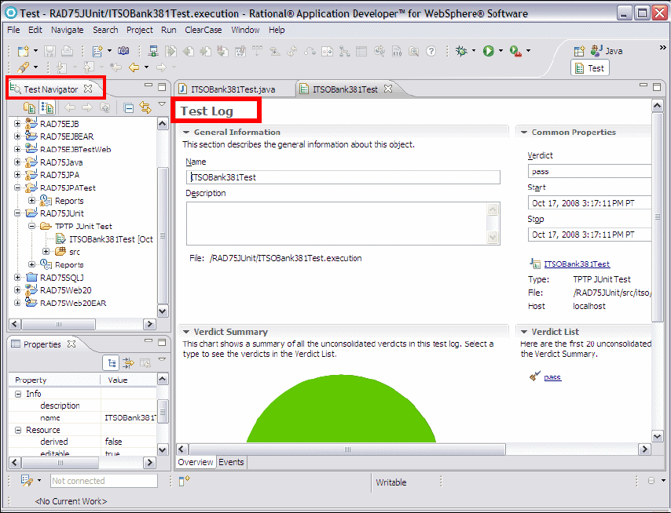Click the editor horizontal scrollbar right arrow
This screenshot has height=513, width=671.
(x=644, y=449)
